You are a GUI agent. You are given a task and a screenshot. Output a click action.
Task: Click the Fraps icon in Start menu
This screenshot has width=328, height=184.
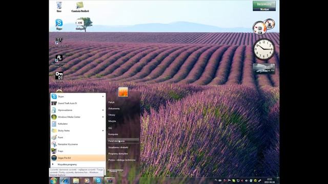pyautogui.click(x=54, y=151)
